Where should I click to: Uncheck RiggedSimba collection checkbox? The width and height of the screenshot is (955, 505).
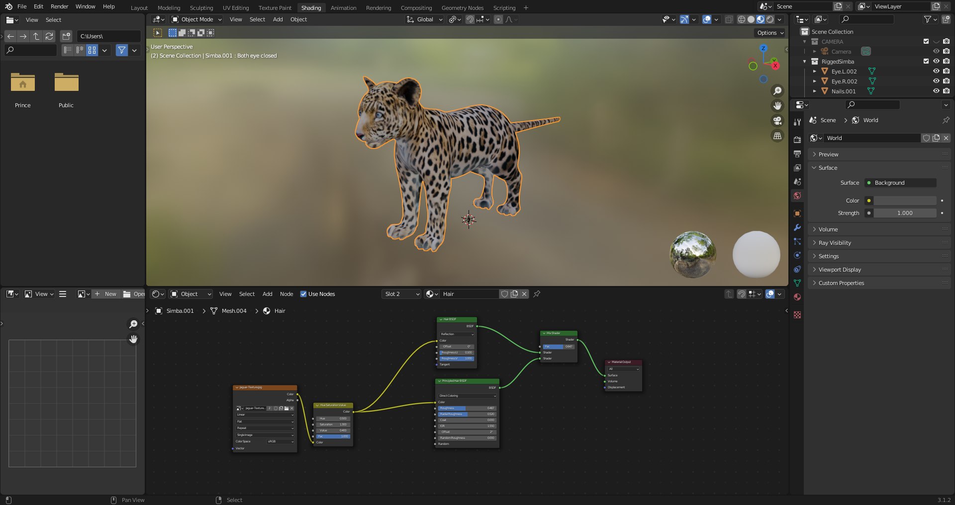coord(926,62)
